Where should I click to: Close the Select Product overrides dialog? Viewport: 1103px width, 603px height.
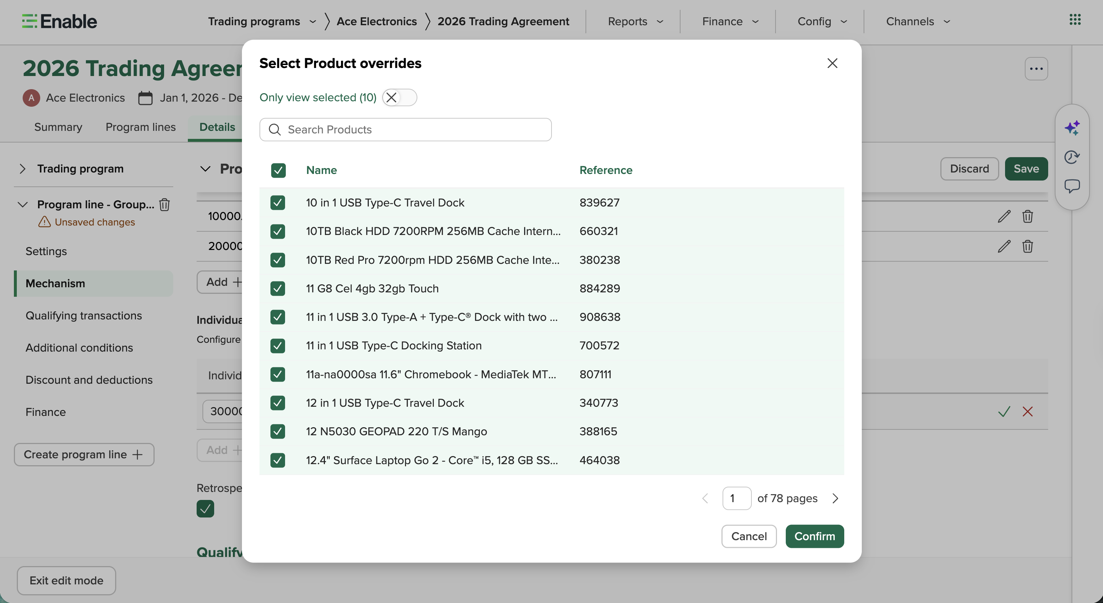832,63
